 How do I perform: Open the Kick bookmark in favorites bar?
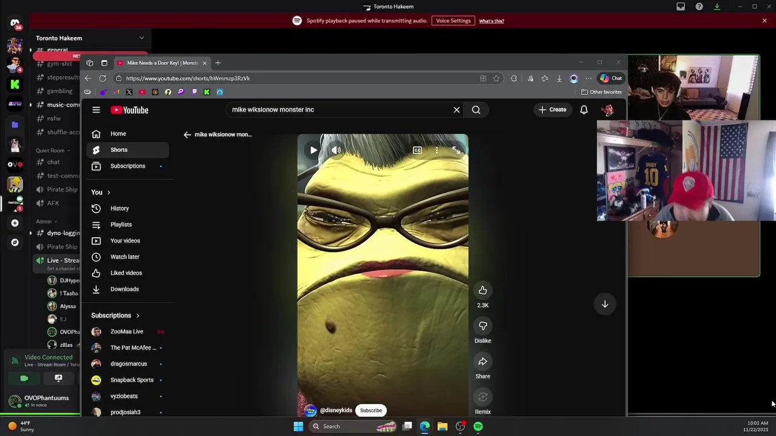207,92
